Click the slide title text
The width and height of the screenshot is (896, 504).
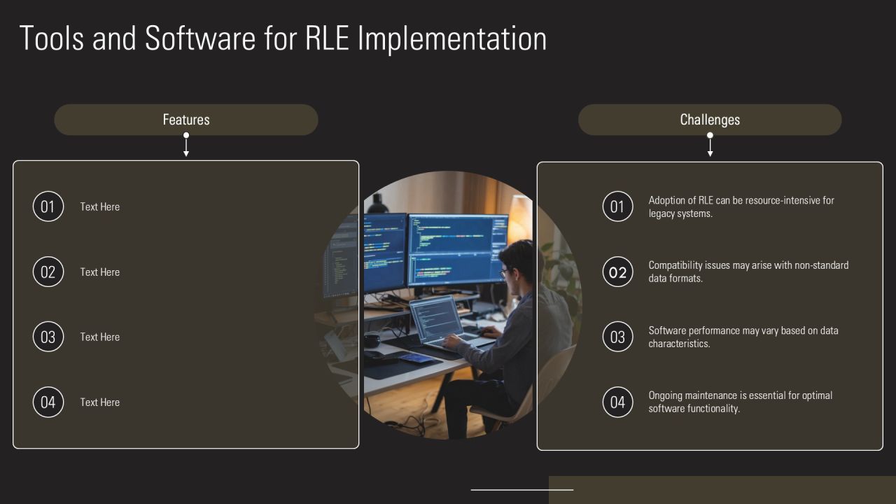283,38
